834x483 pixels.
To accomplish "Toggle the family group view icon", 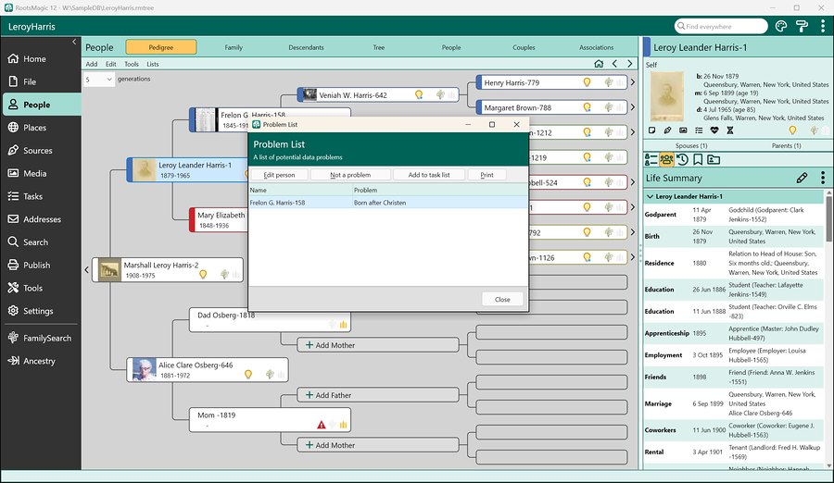I will pyautogui.click(x=666, y=159).
